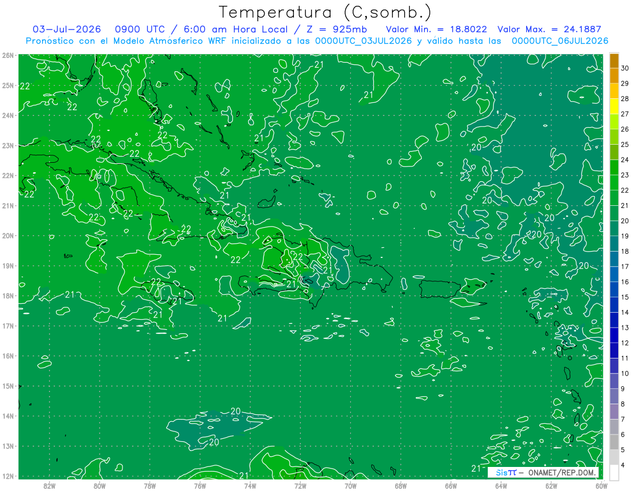Click latitude axis label "21N"

[x=8, y=206]
